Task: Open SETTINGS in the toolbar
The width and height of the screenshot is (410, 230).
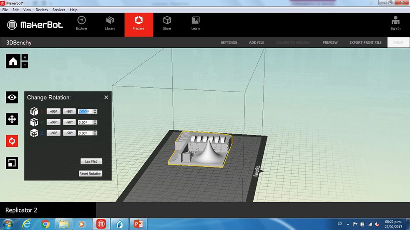Action: pos(229,42)
